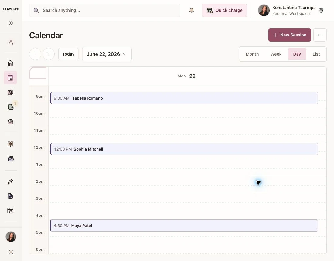
Task: Expand the sidebar with double chevron
Action: [x=11, y=23]
